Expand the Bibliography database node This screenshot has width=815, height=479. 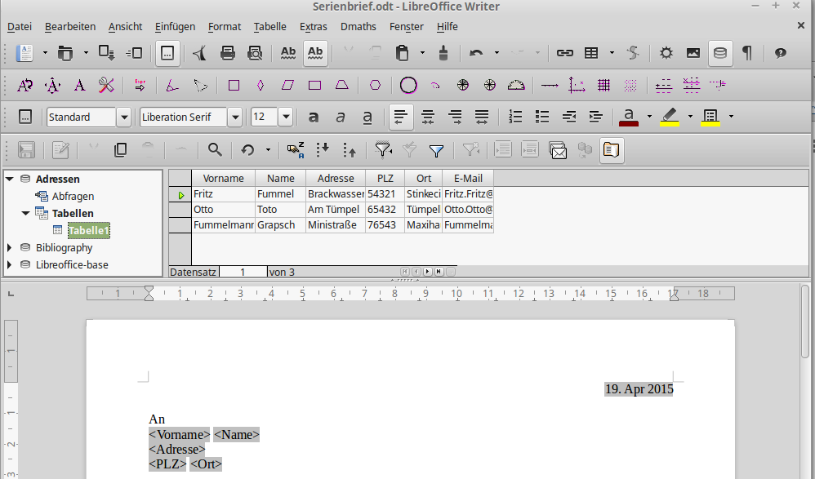pos(10,247)
